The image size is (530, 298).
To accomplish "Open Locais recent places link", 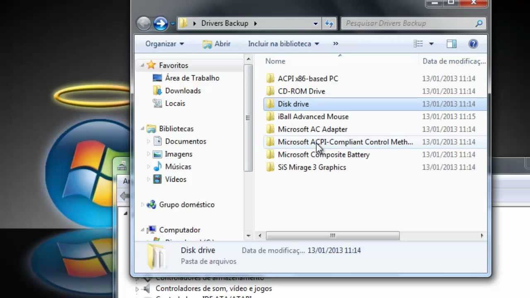I will tap(175, 103).
